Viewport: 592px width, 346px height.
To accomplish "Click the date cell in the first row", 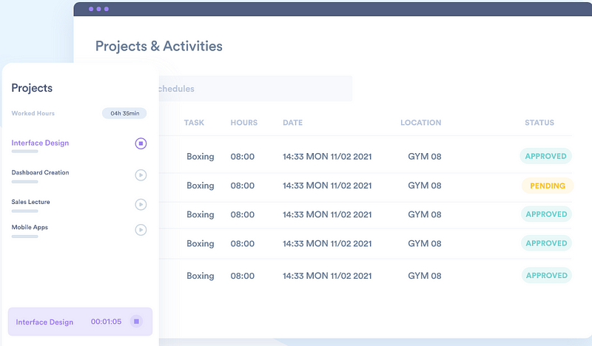I will pos(327,157).
